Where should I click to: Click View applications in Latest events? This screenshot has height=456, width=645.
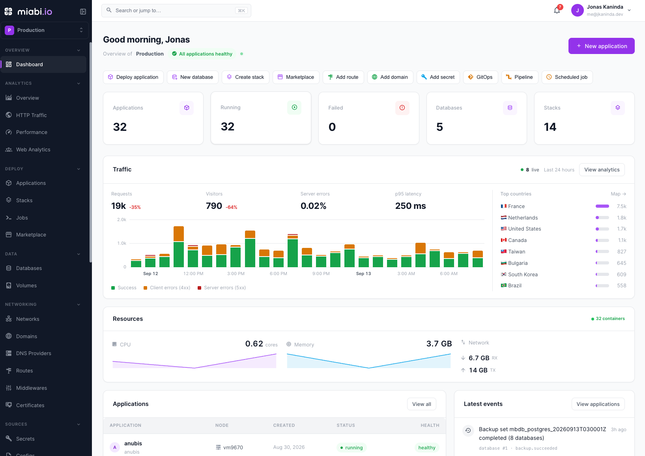point(598,404)
